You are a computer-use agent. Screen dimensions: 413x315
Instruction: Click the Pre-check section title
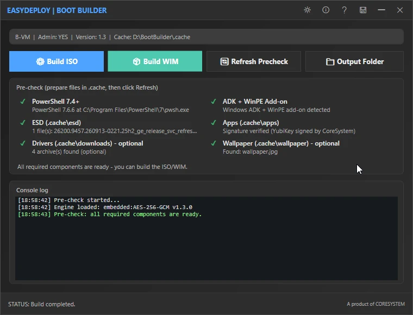pos(87,87)
